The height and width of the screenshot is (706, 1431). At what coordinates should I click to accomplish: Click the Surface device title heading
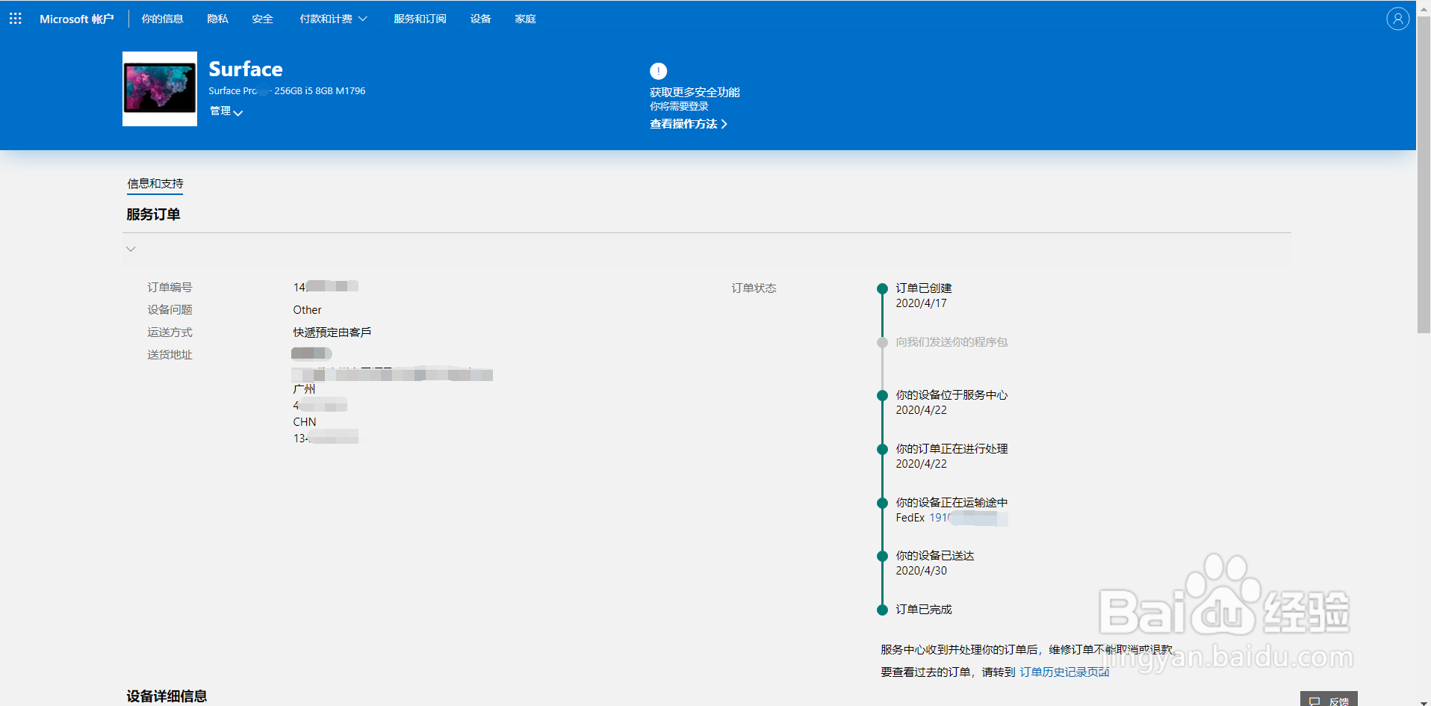(246, 69)
